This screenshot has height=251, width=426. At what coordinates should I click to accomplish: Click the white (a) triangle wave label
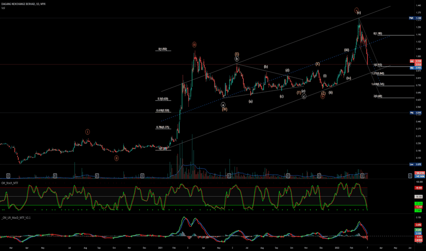(x=250, y=101)
